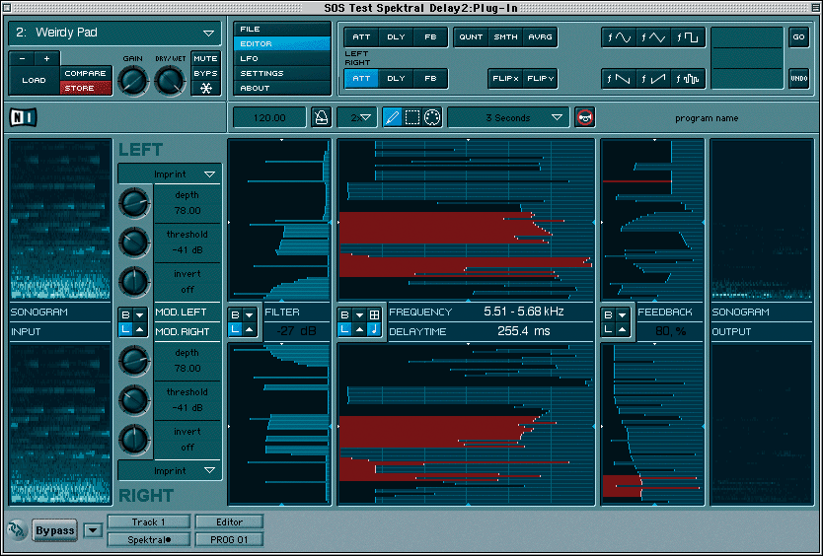
Task: Click the 120.00 tempo field
Action: pyautogui.click(x=268, y=117)
